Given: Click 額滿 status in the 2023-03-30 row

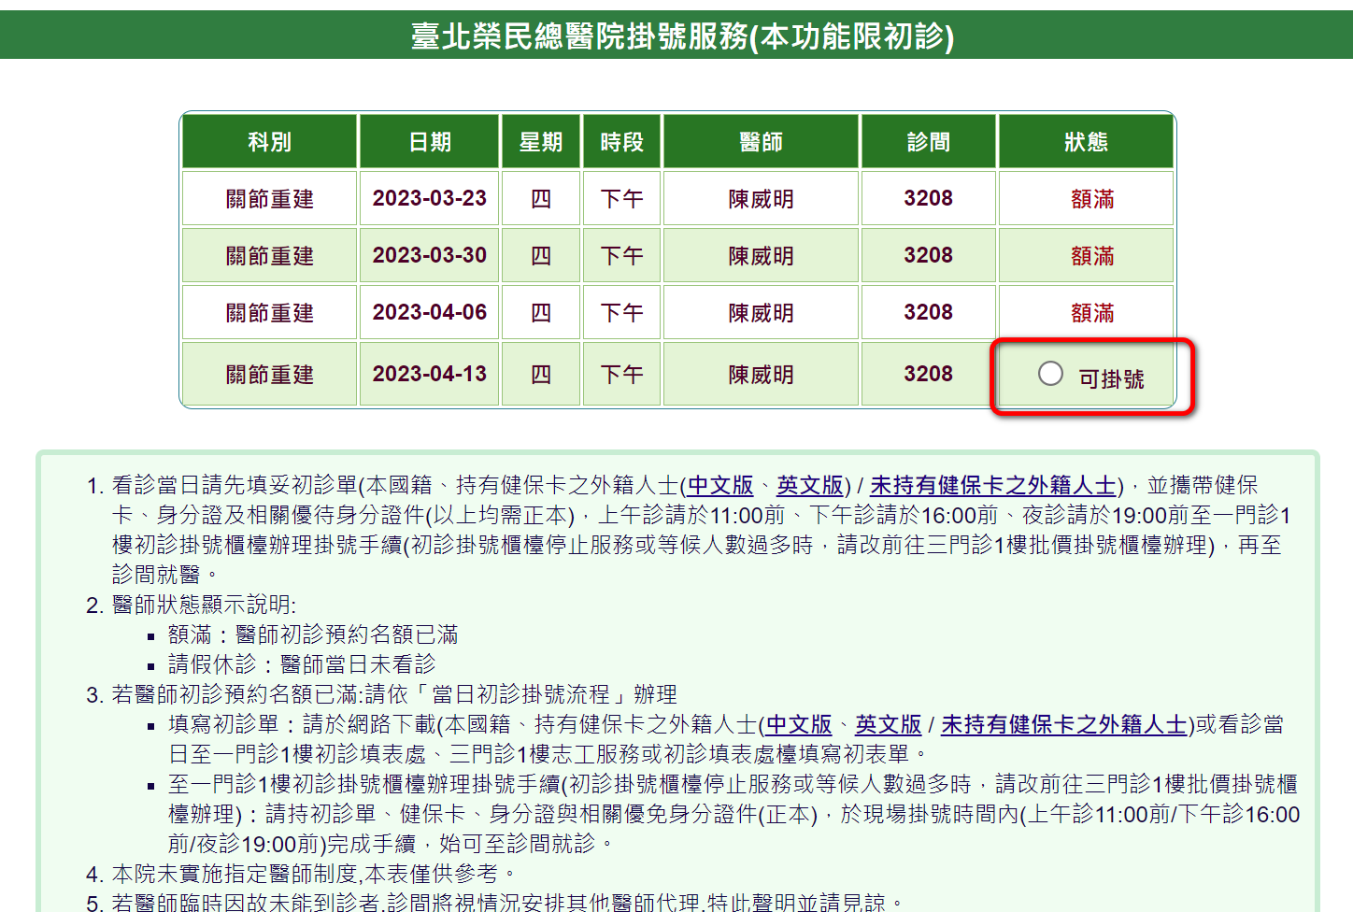Looking at the screenshot, I should point(1092,256).
